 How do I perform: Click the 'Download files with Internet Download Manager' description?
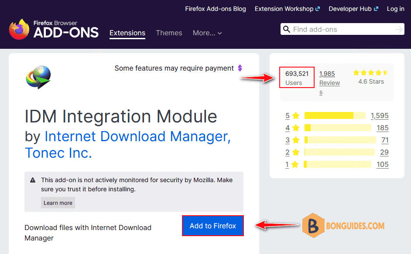point(88,233)
